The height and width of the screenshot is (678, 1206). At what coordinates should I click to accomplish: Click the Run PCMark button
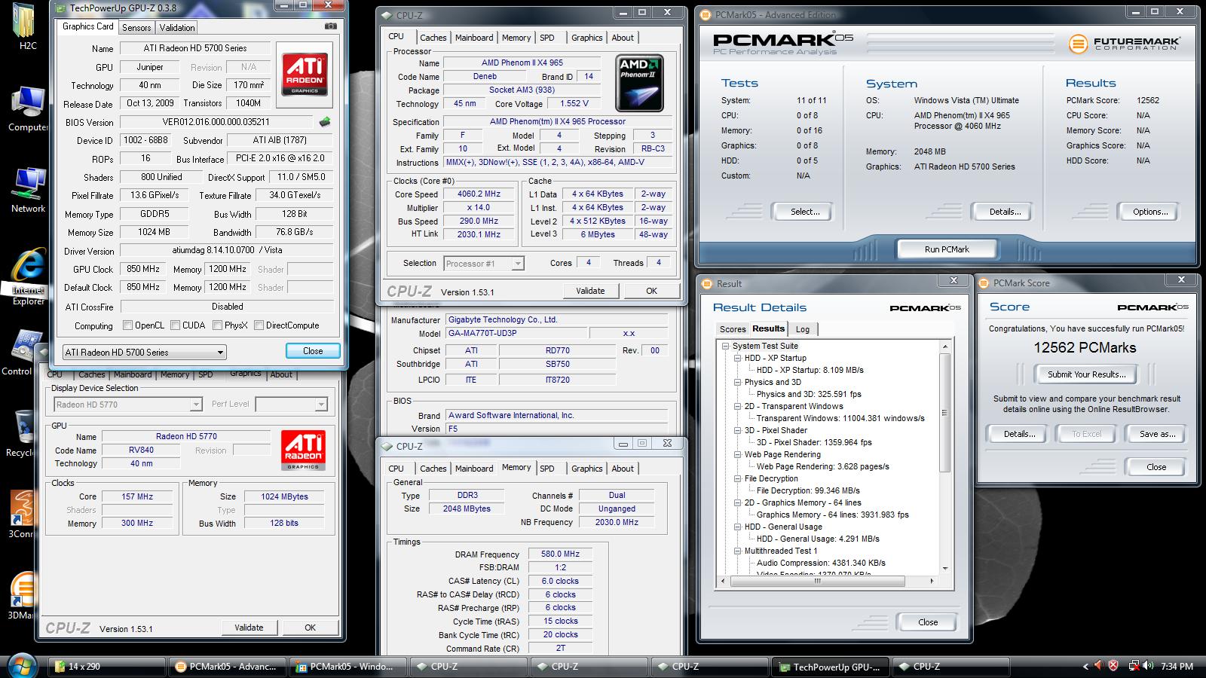(947, 249)
